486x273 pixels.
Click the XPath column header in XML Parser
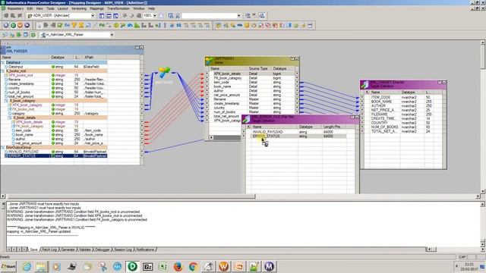tap(94, 58)
